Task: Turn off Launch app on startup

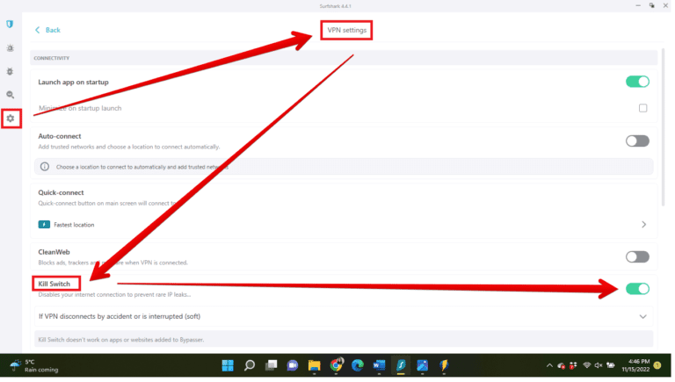Action: point(637,82)
